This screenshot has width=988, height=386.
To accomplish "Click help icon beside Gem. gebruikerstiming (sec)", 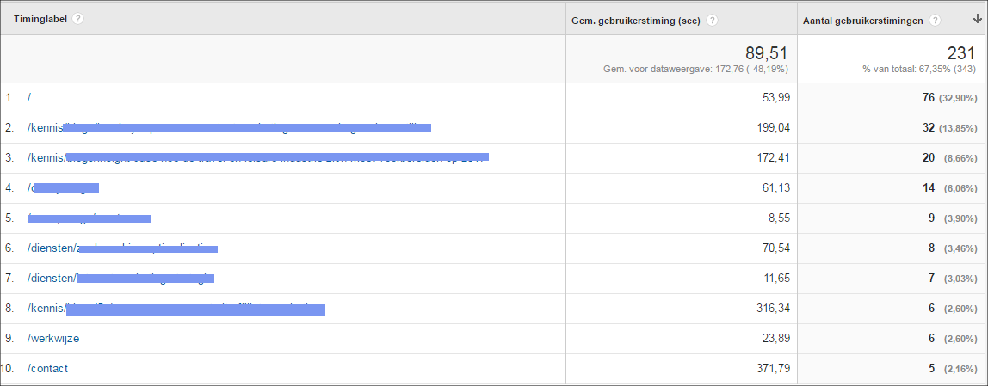I will pos(712,21).
